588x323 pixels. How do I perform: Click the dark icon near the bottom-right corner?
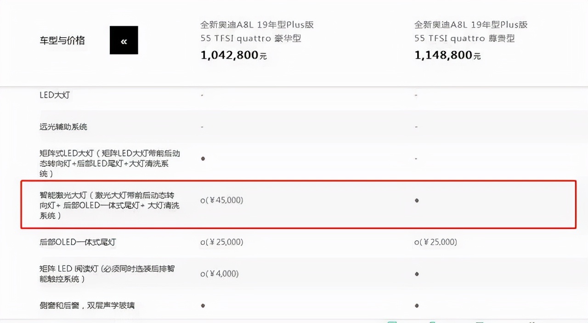[480, 321]
